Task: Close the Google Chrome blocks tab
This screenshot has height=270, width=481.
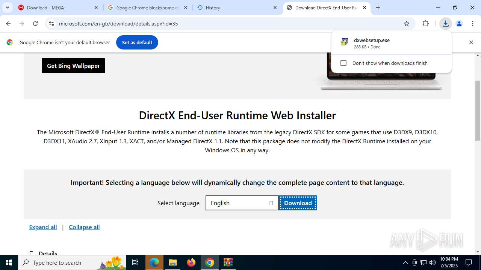Action: click(186, 7)
